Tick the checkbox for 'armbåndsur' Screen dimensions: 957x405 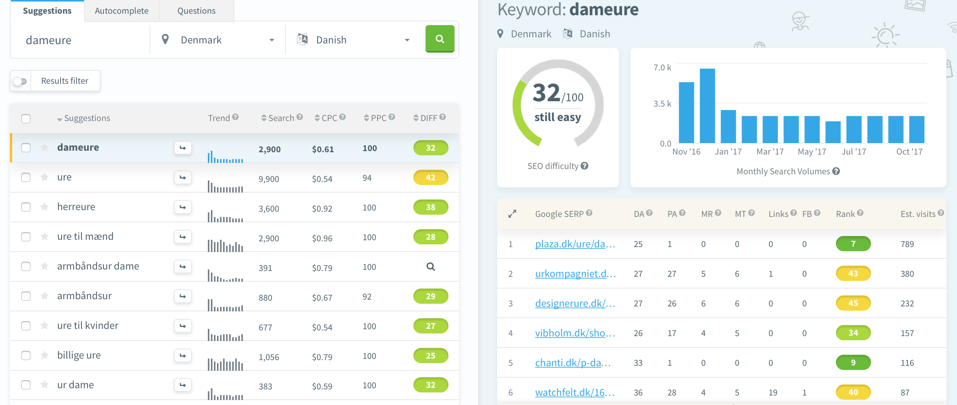point(26,296)
